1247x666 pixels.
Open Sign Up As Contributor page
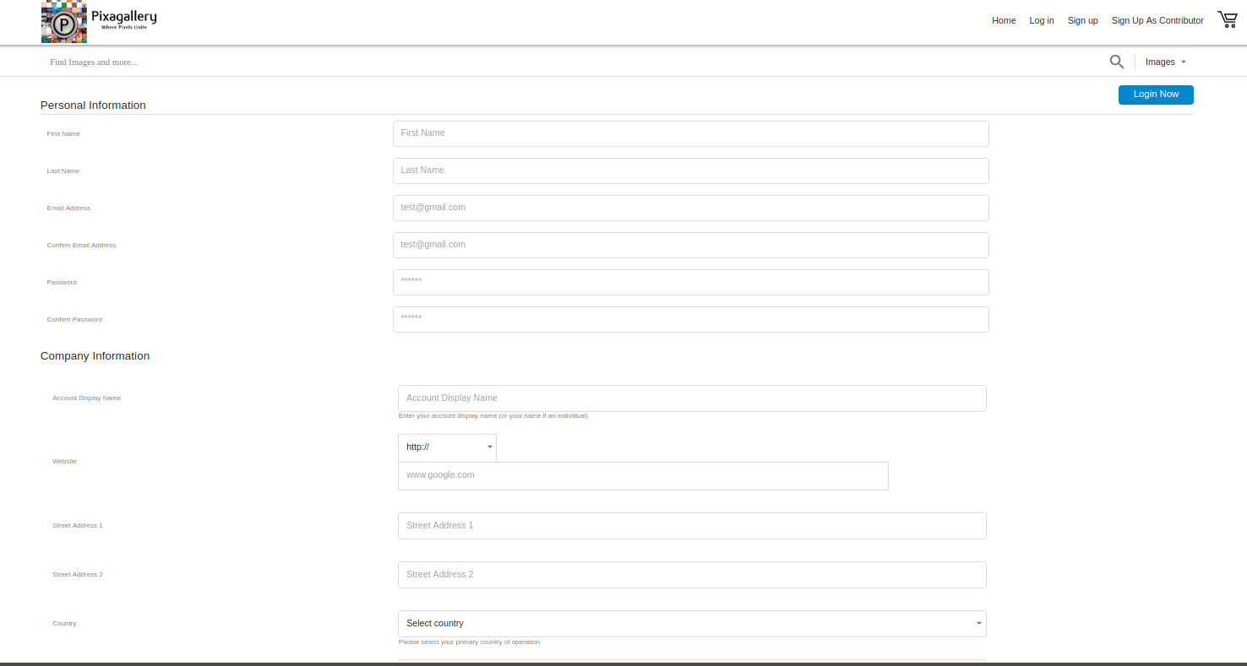1157,20
